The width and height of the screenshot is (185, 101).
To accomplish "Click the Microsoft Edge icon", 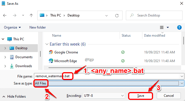I will pos(51,61).
